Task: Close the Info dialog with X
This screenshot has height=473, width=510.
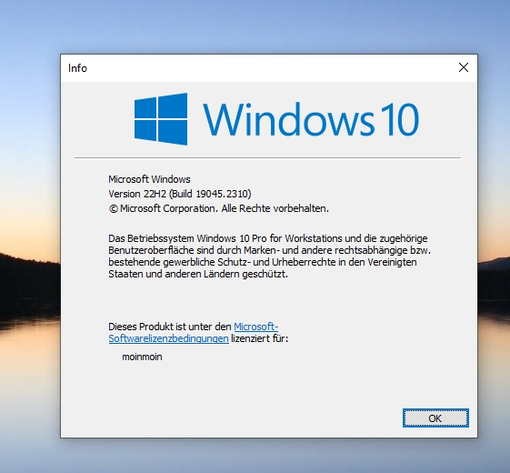Action: (x=463, y=67)
